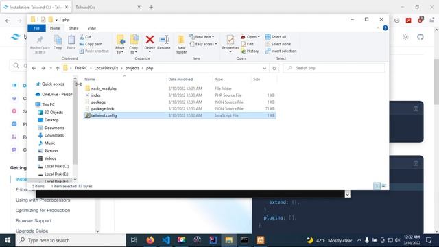Open the Move to ribbon menu
This screenshot has height=247, width=439.
point(120,44)
